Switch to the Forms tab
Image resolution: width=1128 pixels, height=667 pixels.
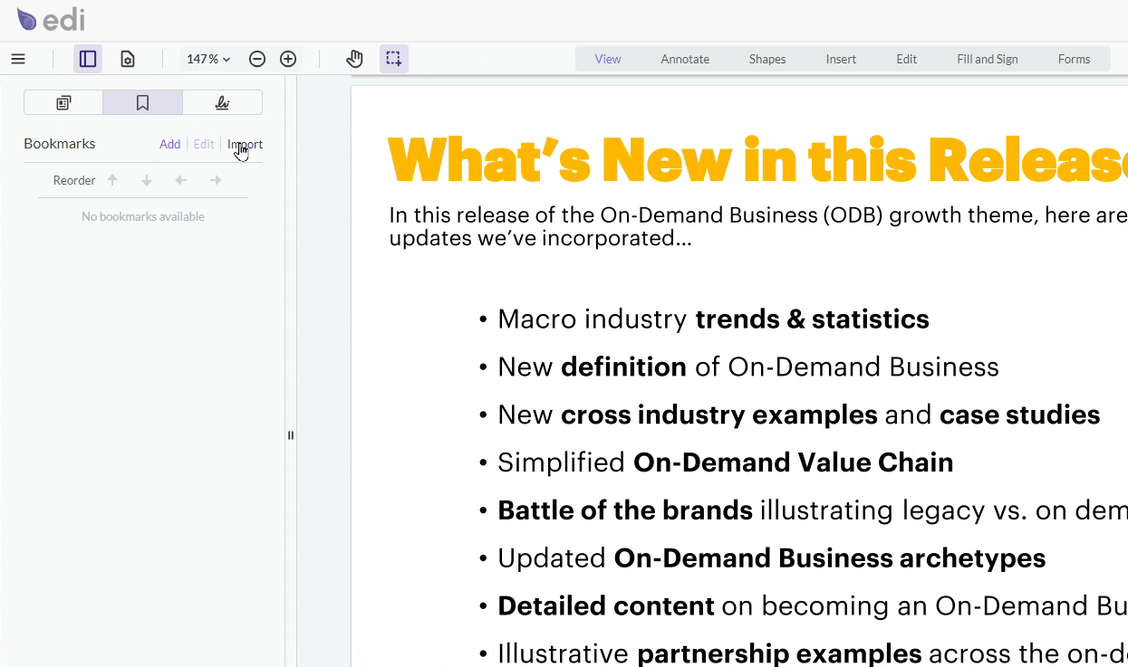pos(1074,59)
